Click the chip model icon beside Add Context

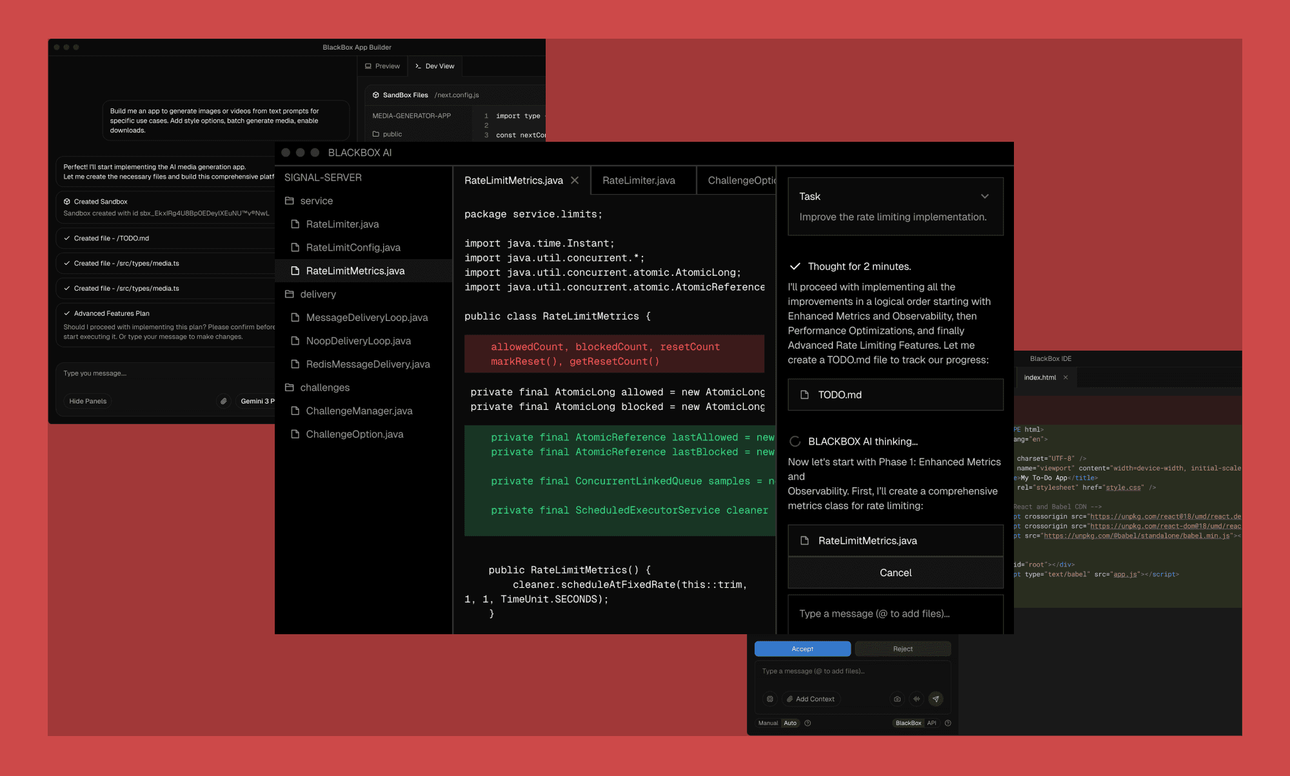tap(770, 699)
